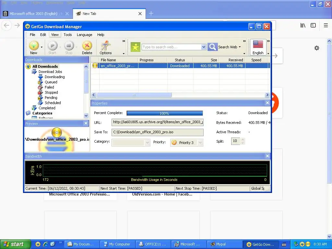Open the Edit menu
The height and width of the screenshot is (249, 332).
point(43,35)
